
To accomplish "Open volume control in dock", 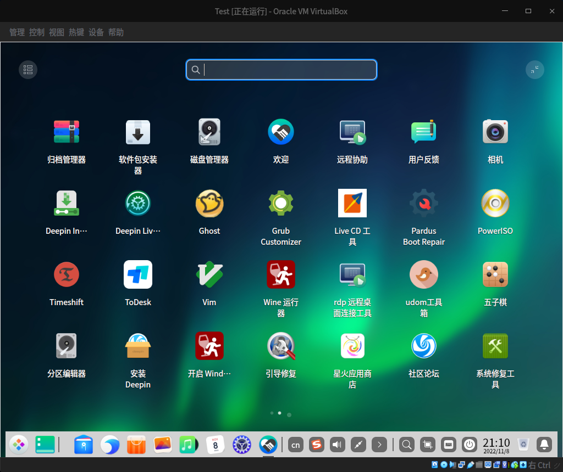I will [338, 445].
